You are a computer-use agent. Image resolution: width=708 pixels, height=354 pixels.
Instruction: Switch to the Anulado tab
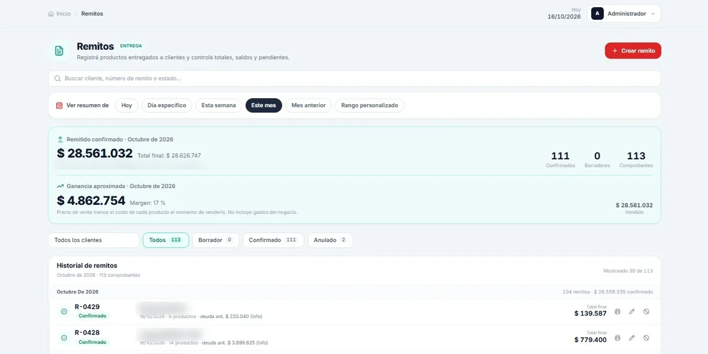330,240
